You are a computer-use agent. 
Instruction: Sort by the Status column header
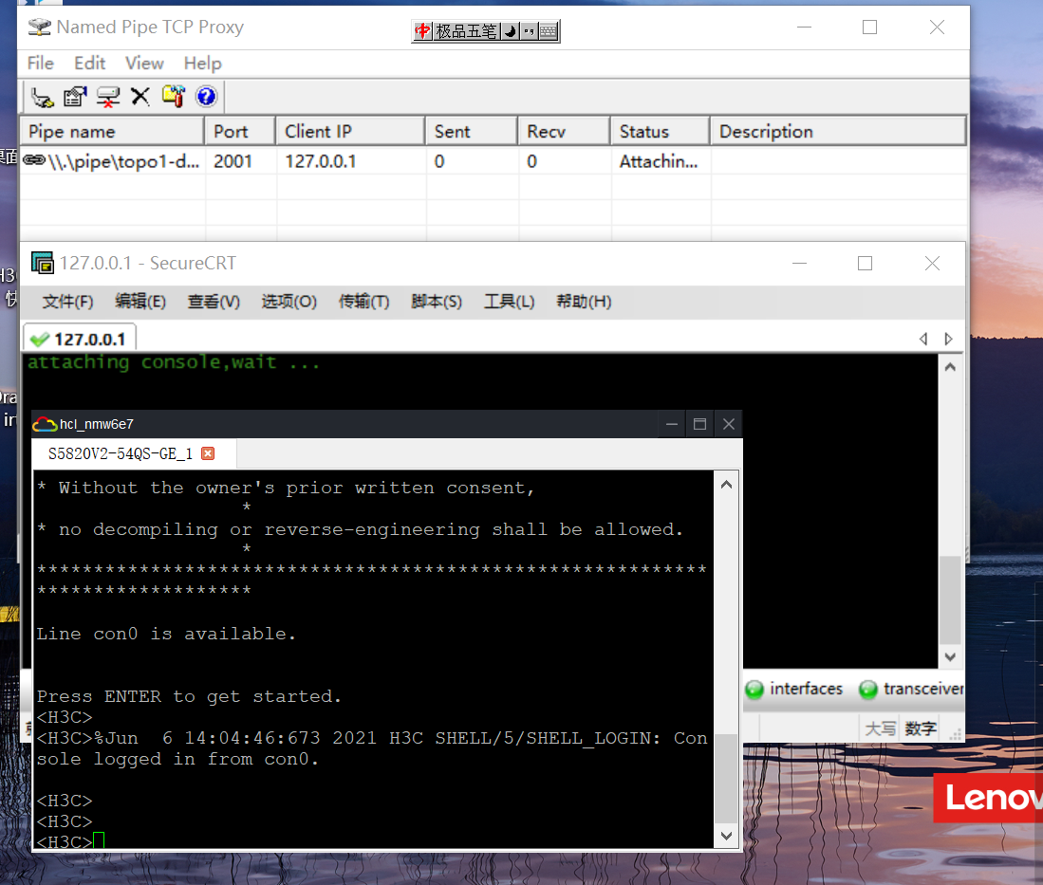point(660,132)
